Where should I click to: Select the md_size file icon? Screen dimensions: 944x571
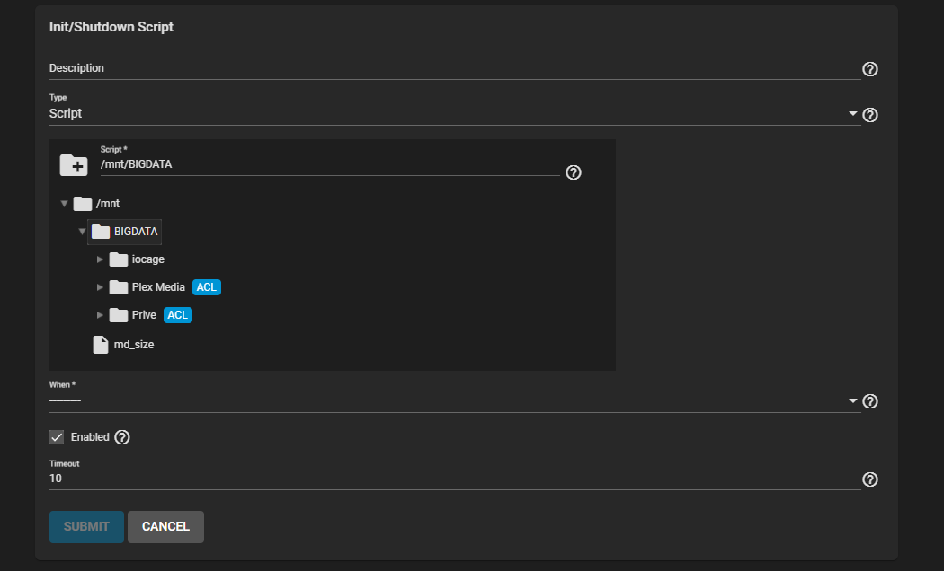(101, 345)
